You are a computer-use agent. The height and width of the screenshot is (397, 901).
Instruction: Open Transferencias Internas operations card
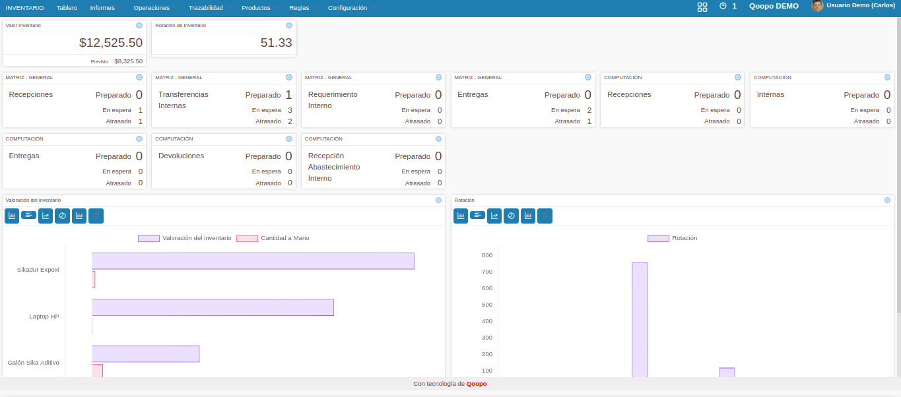point(184,100)
